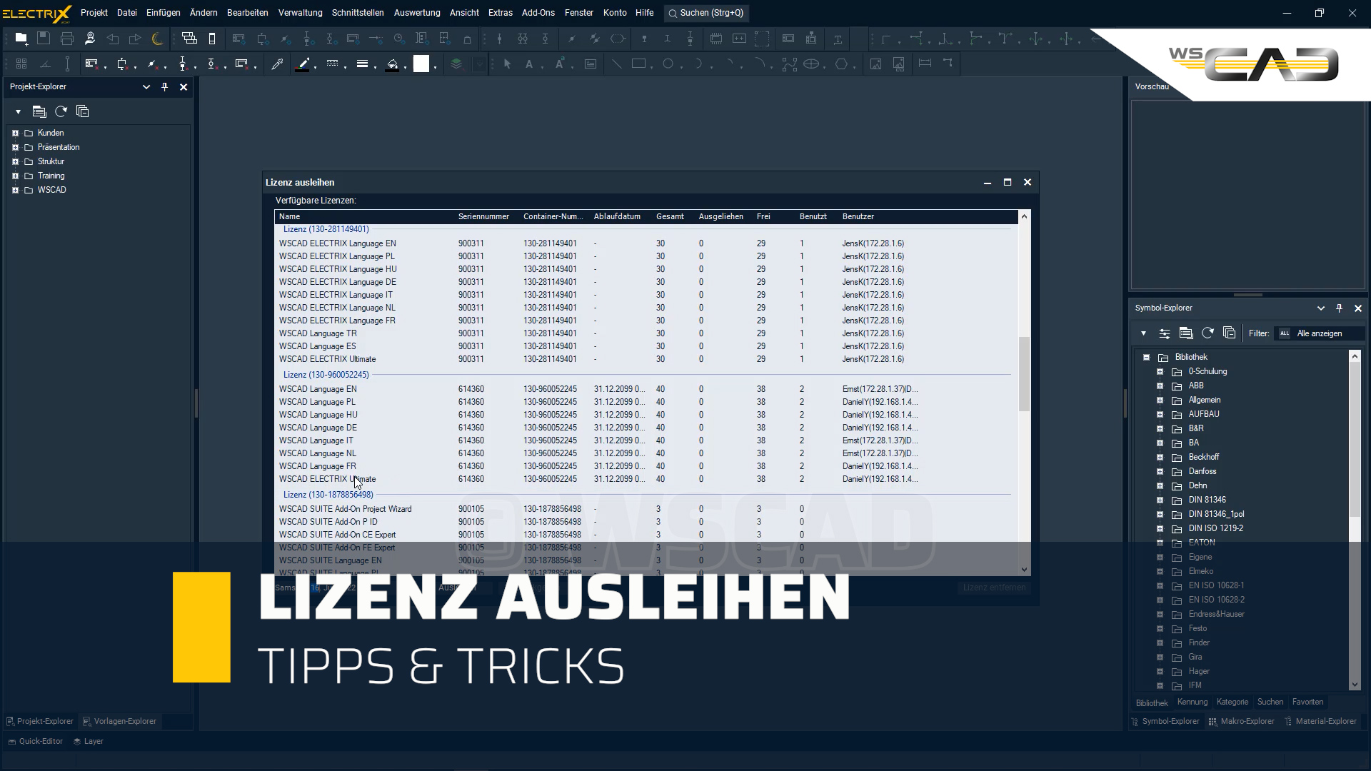Viewport: 1371px width, 771px height.
Task: Select the eyedropper tool in the toolbar
Action: pyautogui.click(x=278, y=64)
